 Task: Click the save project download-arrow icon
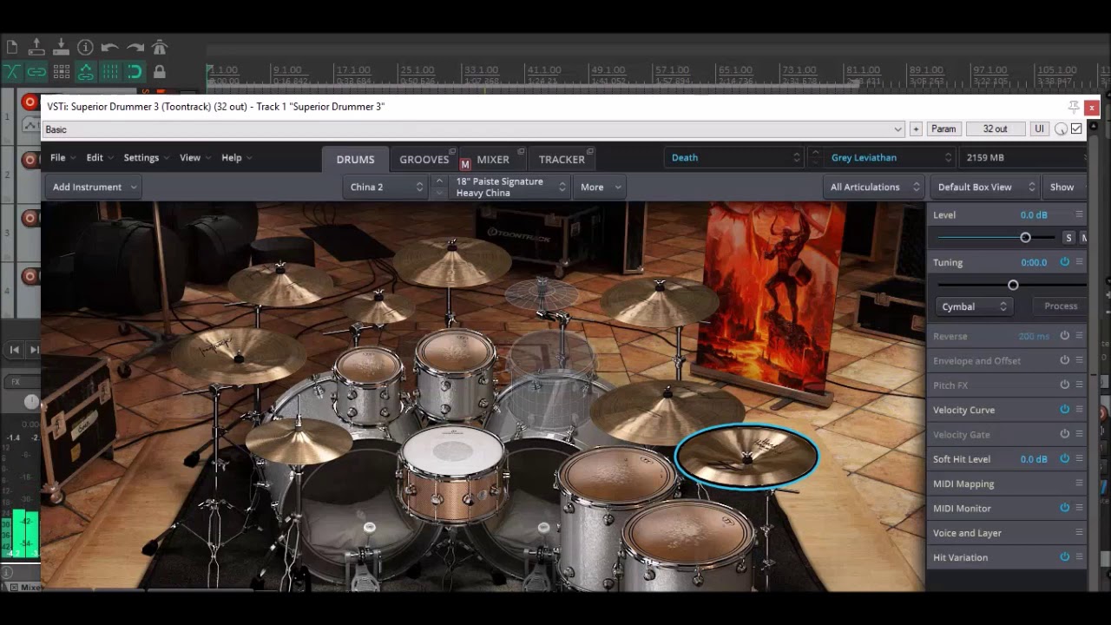(x=61, y=47)
